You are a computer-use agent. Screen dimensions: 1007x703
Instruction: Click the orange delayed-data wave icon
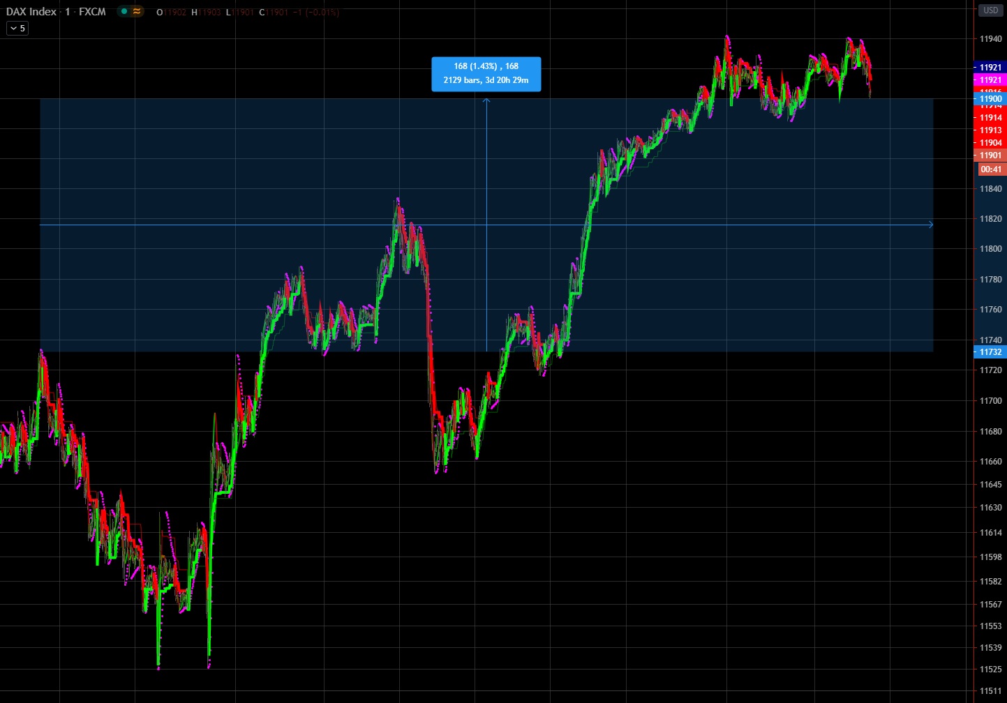click(x=135, y=11)
